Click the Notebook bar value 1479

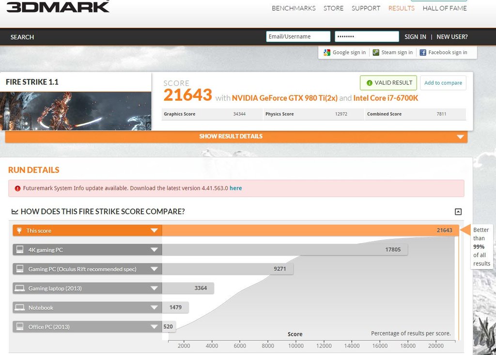175,307
